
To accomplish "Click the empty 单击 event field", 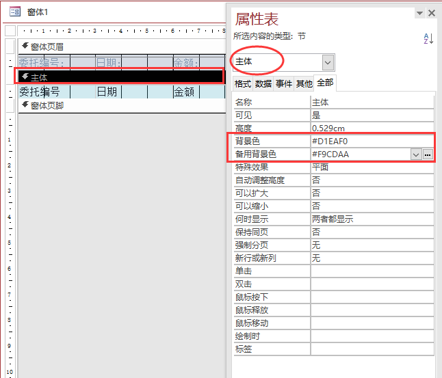I will (x=372, y=271).
